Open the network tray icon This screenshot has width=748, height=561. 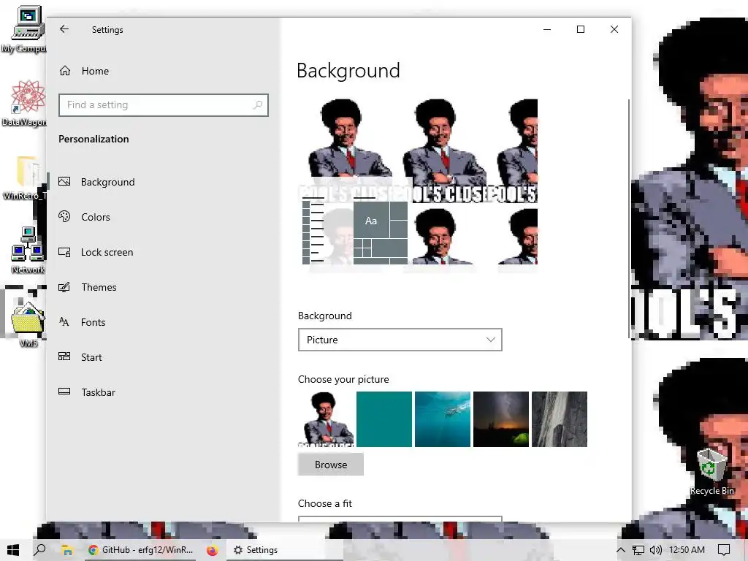coord(638,550)
